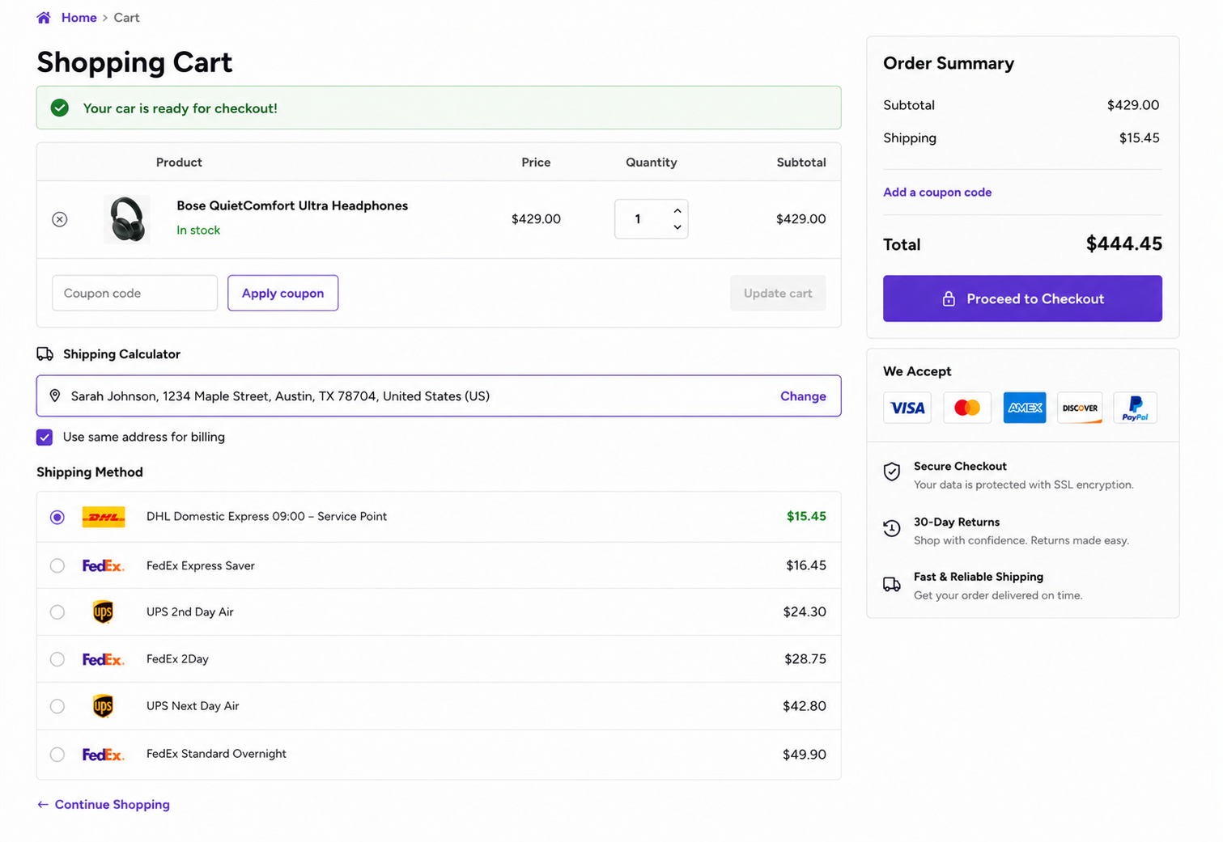Click the $28.75 FedEx 2Day price
The width and height of the screenshot is (1223, 842).
805,659
